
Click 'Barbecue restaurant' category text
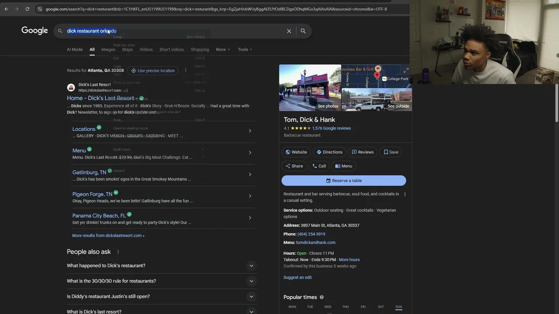pos(302,135)
